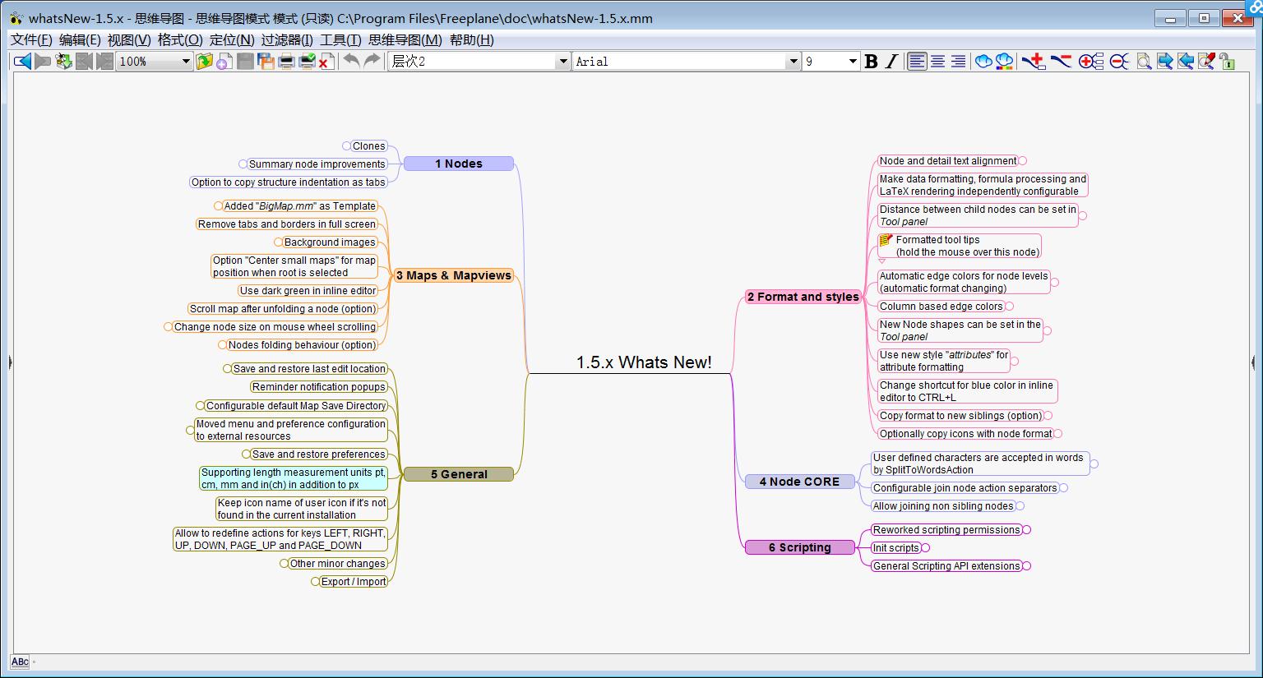Toggle left text alignment

(917, 61)
